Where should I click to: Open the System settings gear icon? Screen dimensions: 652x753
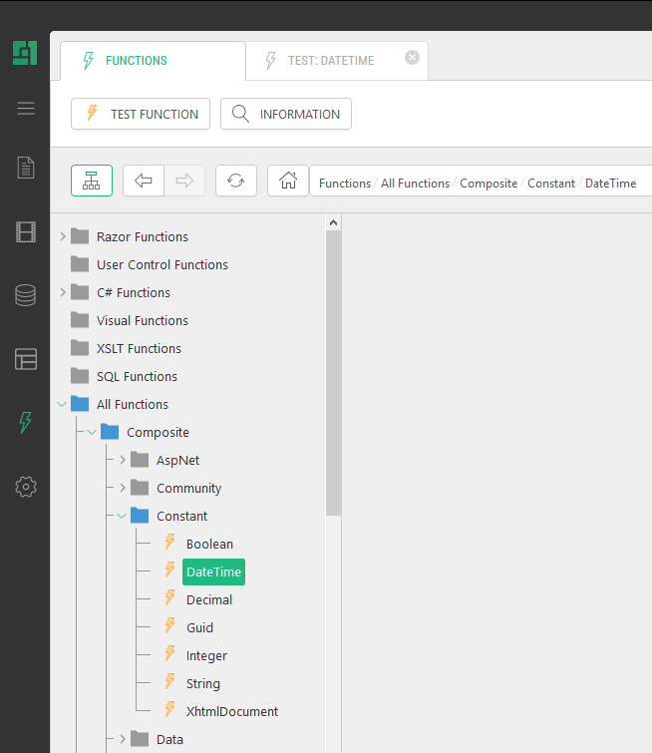point(26,487)
